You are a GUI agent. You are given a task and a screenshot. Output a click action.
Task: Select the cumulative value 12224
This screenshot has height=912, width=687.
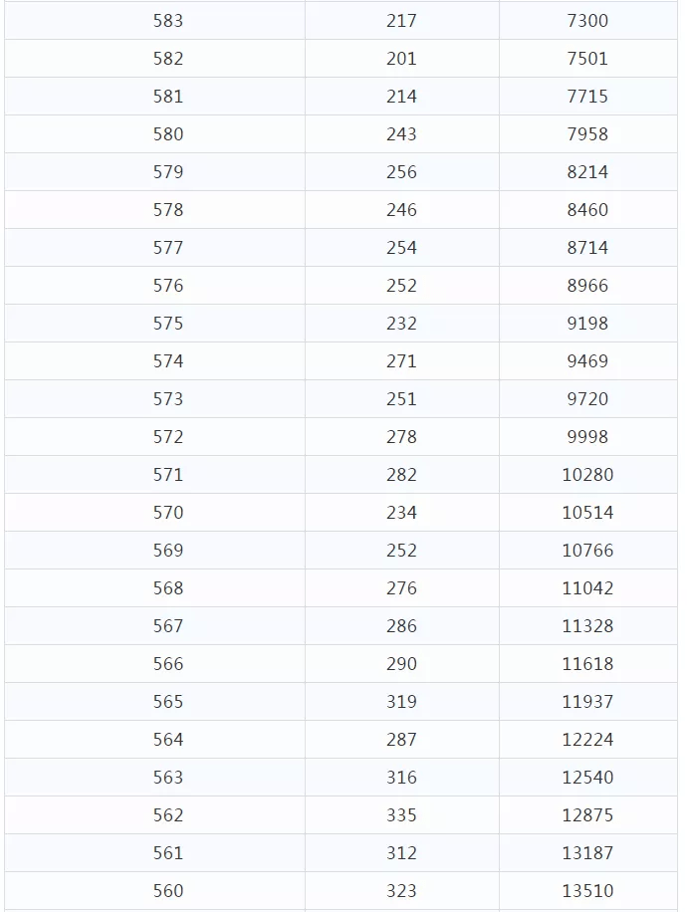587,739
